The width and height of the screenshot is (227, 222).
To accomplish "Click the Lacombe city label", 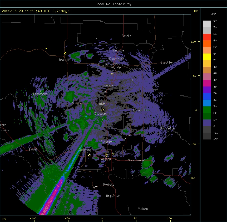I will click(119, 50).
